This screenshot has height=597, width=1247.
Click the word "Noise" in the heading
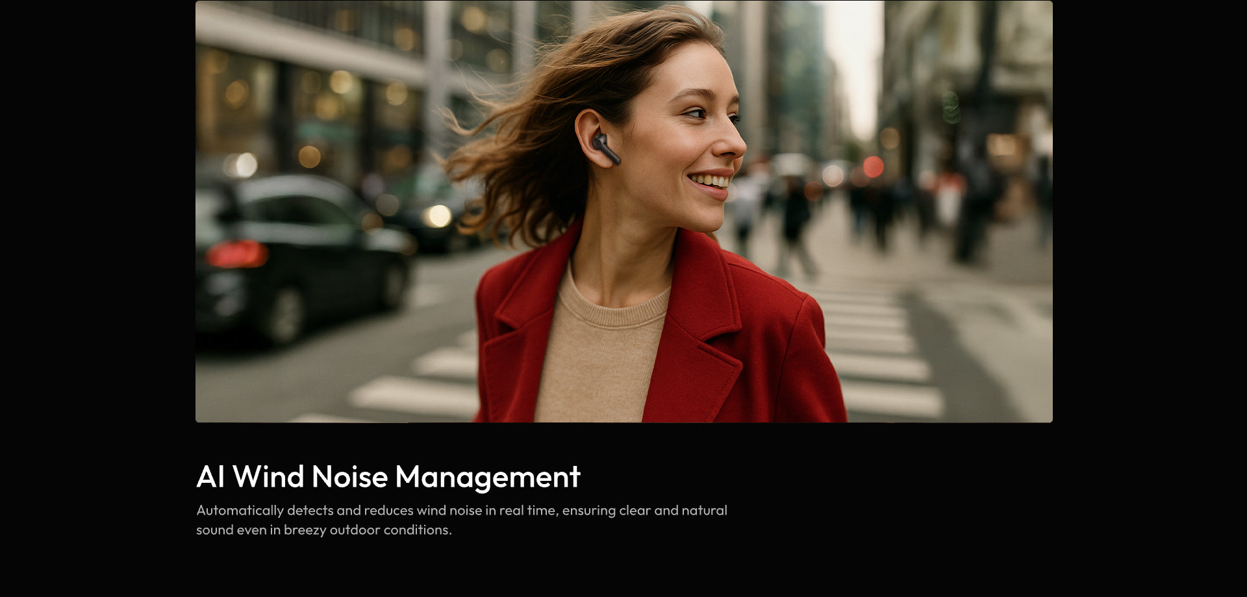pyautogui.click(x=349, y=476)
